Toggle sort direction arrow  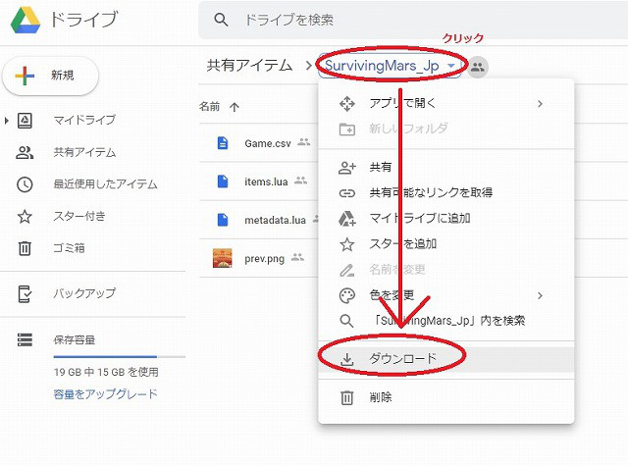coord(235,107)
